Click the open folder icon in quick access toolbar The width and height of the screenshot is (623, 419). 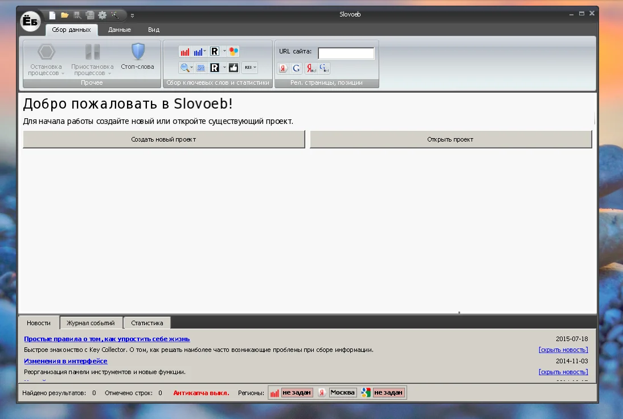click(x=65, y=15)
